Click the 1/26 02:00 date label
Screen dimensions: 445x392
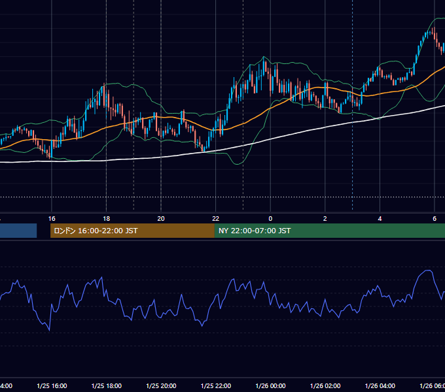325,386
